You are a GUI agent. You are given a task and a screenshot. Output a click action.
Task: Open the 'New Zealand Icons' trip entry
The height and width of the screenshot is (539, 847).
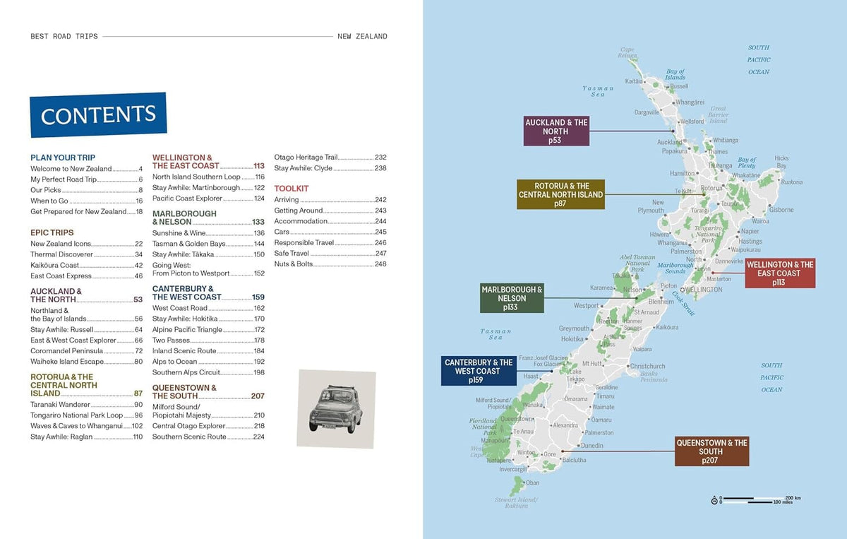pos(87,244)
